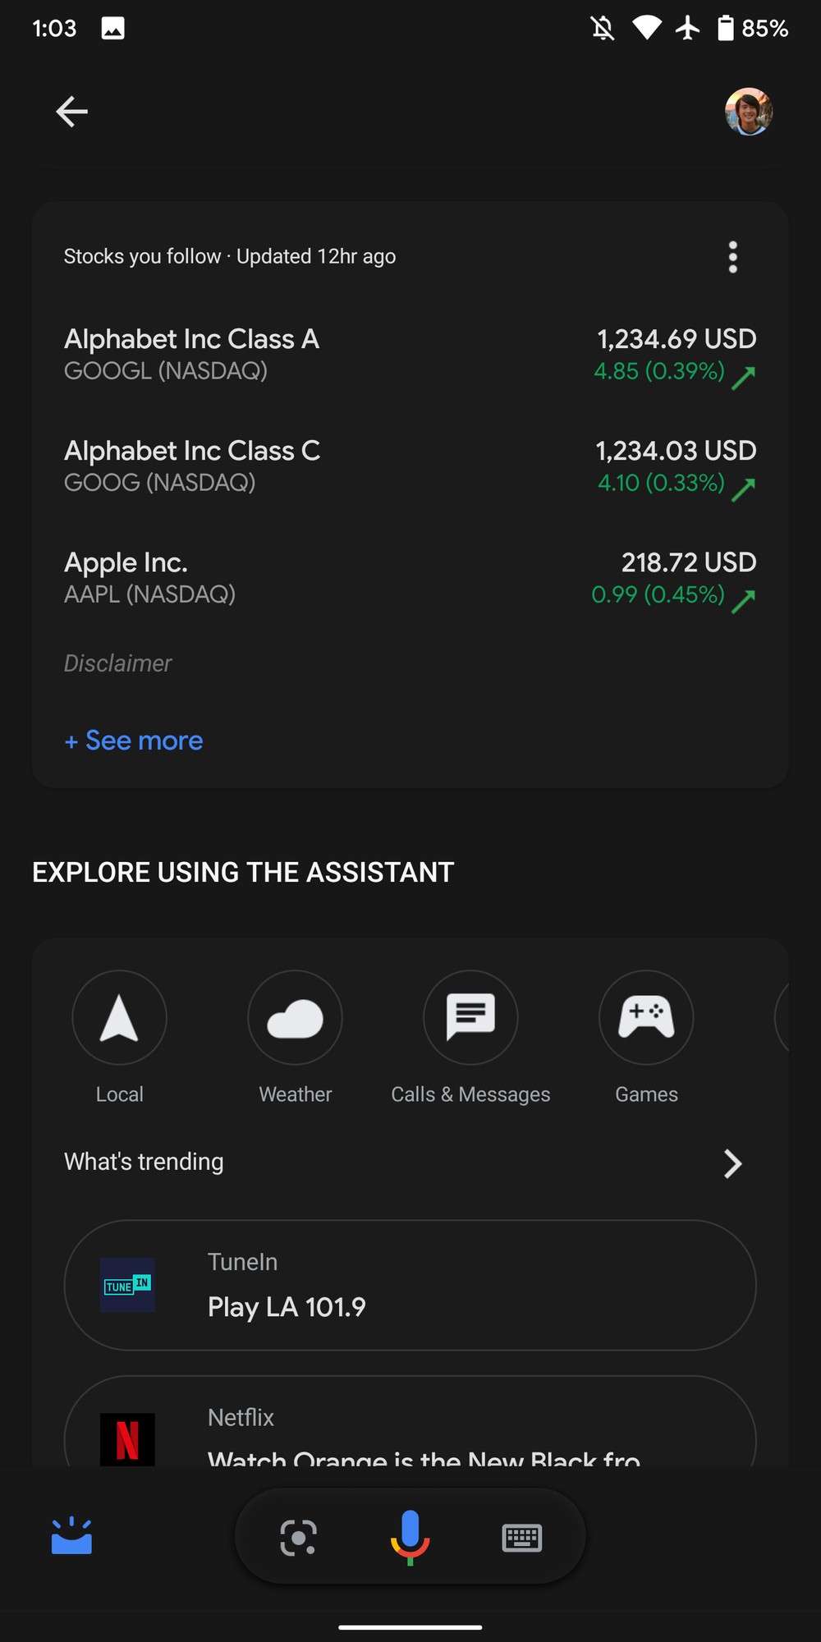821x1642 pixels.
Task: Open the user profile avatar
Action: click(x=748, y=112)
